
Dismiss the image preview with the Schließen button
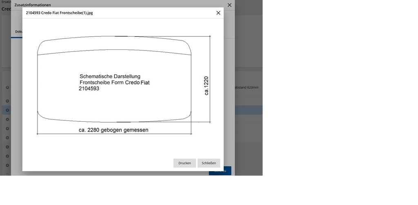209,163
